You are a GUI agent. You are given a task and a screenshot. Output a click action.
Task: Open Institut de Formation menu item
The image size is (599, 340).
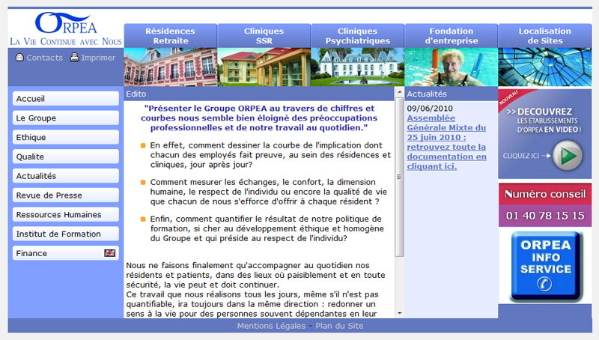[66, 234]
